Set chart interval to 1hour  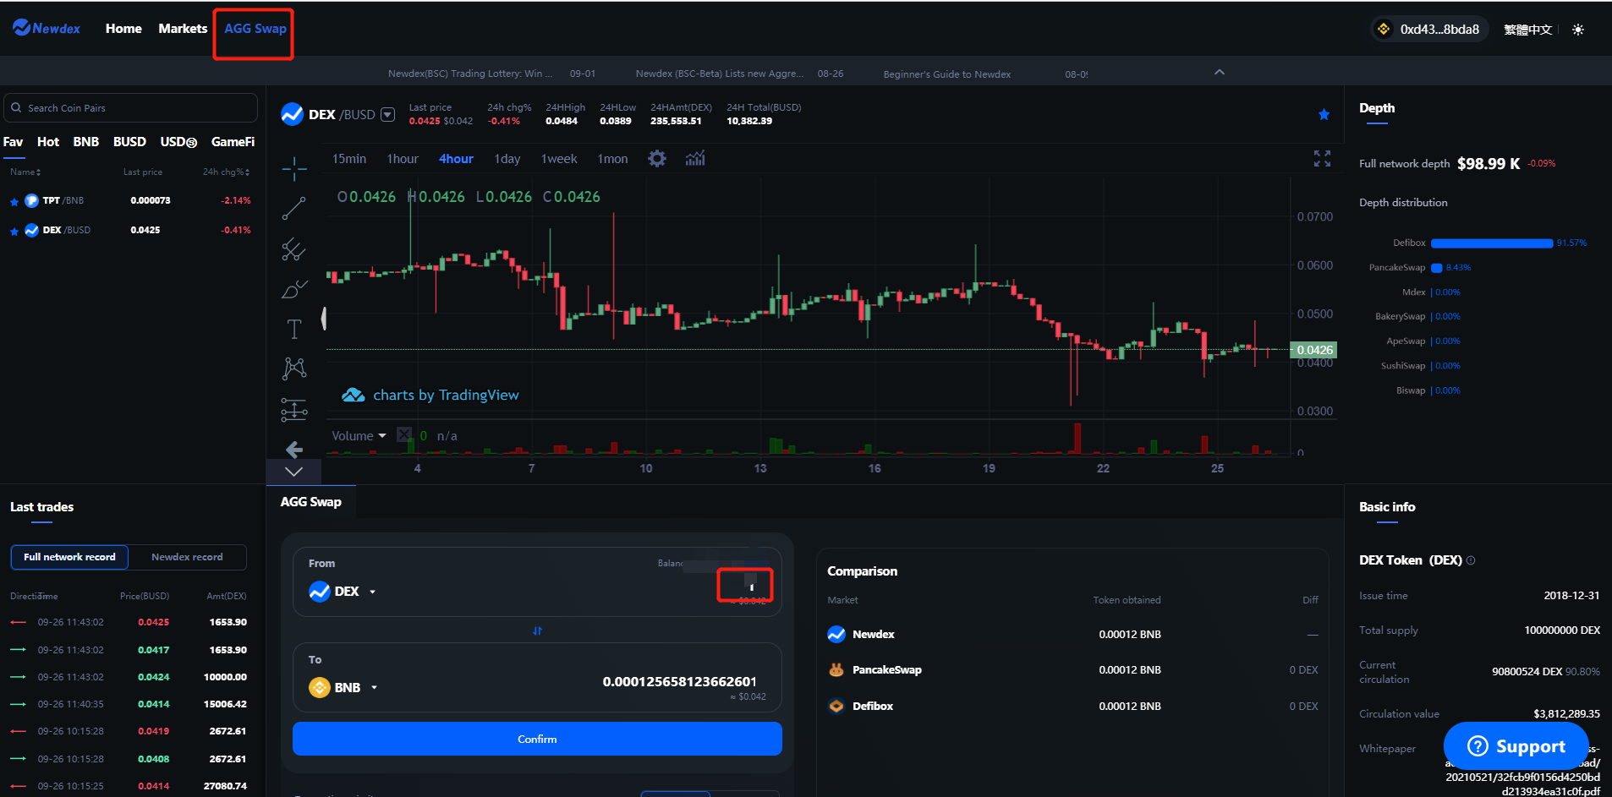click(x=403, y=159)
